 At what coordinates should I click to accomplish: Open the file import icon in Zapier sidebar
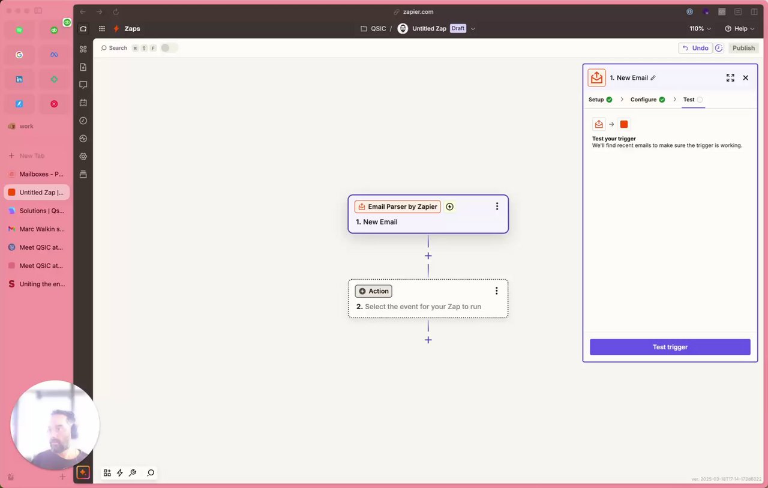tap(83, 67)
